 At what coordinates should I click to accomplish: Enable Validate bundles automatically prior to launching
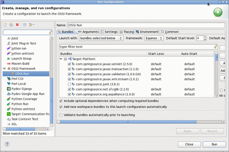61,115
